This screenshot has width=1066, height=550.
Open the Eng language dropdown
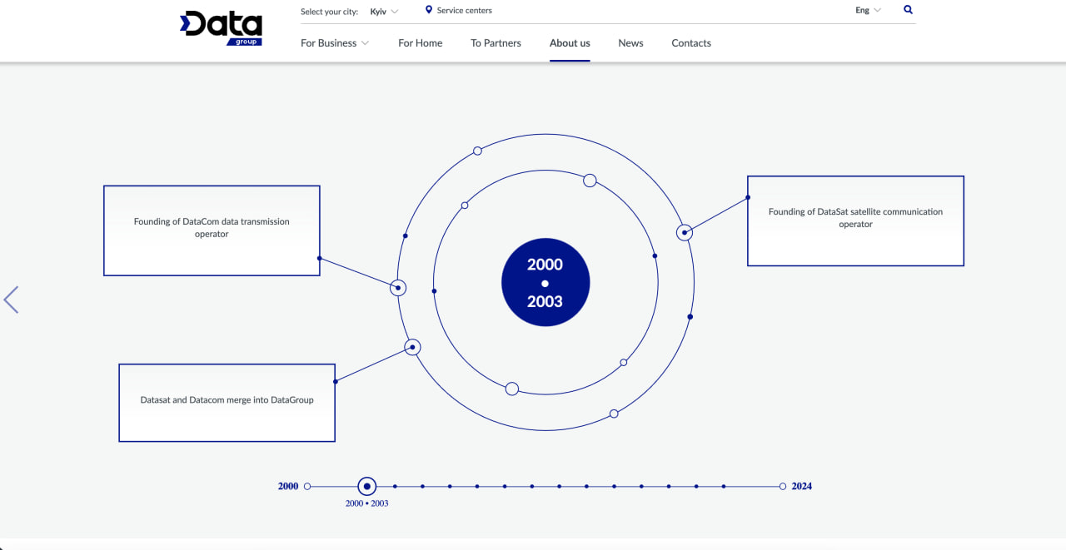pos(867,9)
